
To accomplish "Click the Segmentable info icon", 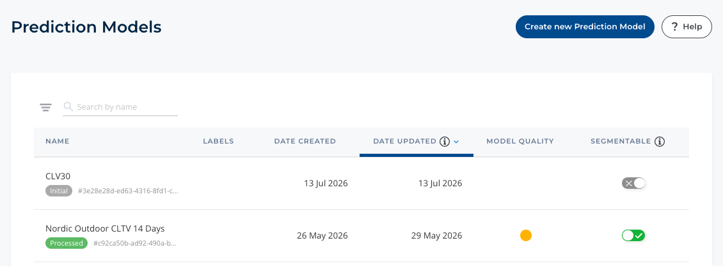I will (660, 142).
